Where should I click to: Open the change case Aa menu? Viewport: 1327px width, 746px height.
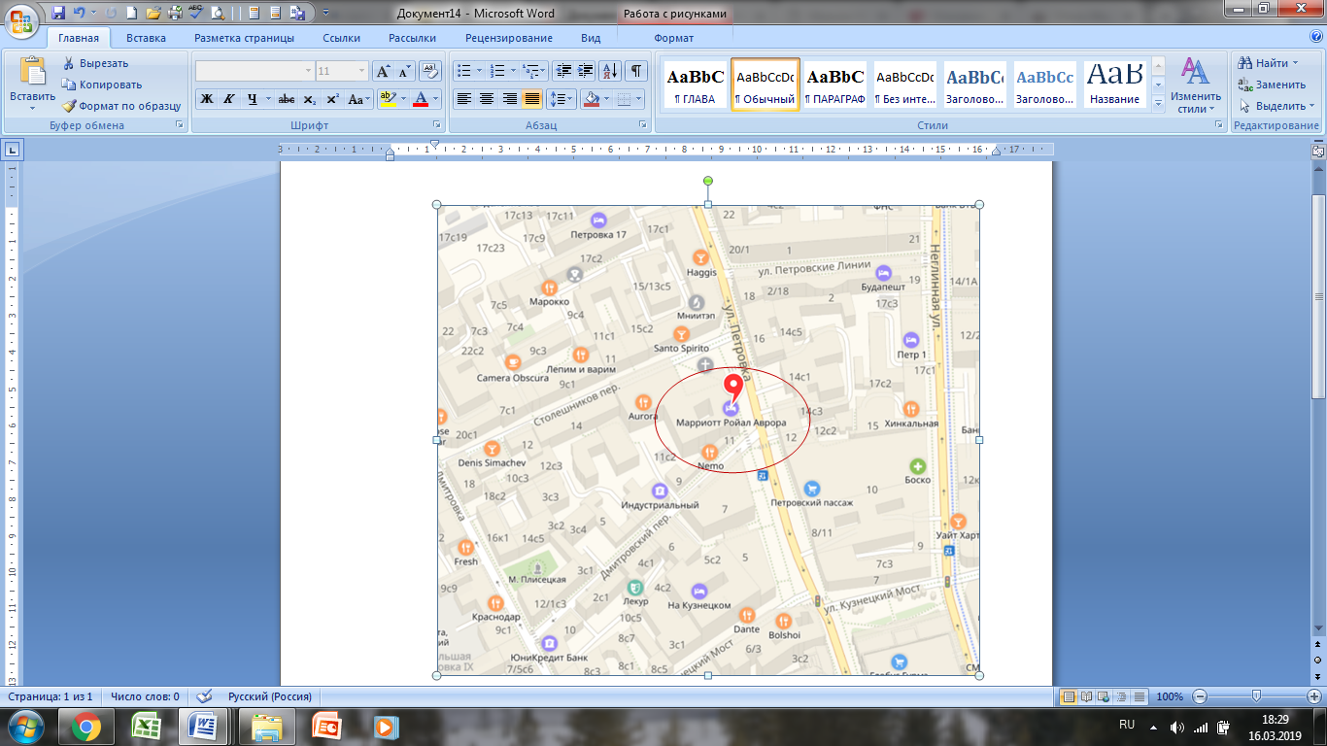click(x=358, y=99)
